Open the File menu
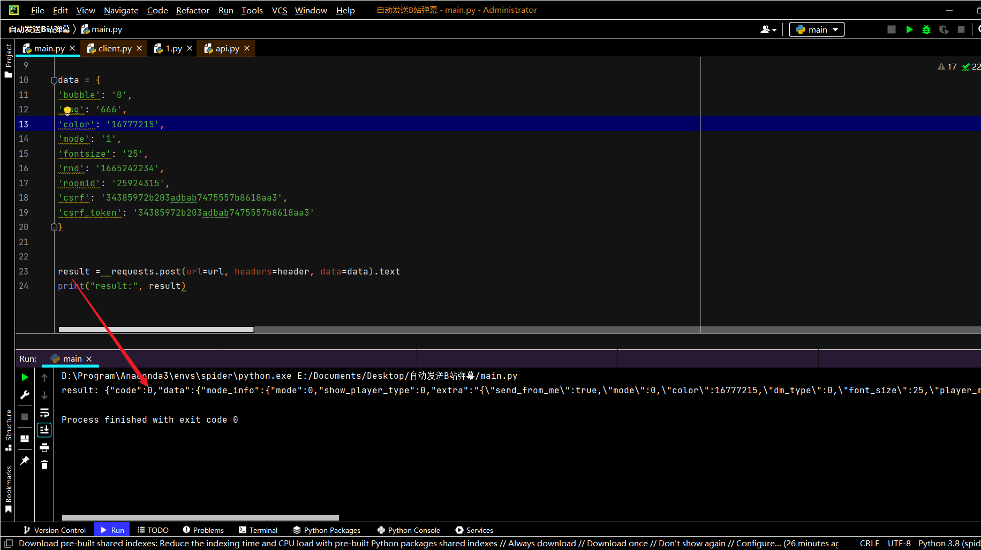 pos(37,10)
